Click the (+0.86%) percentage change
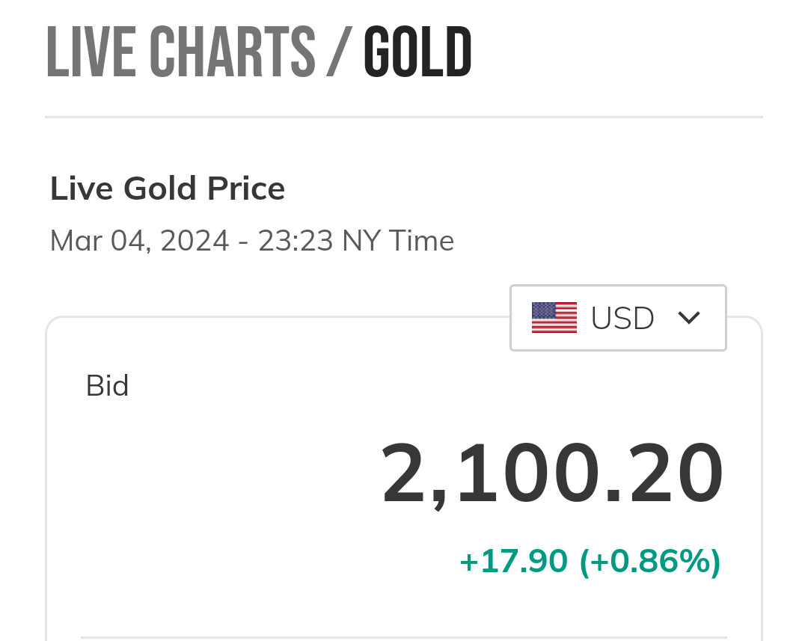The height and width of the screenshot is (641, 808). [650, 562]
